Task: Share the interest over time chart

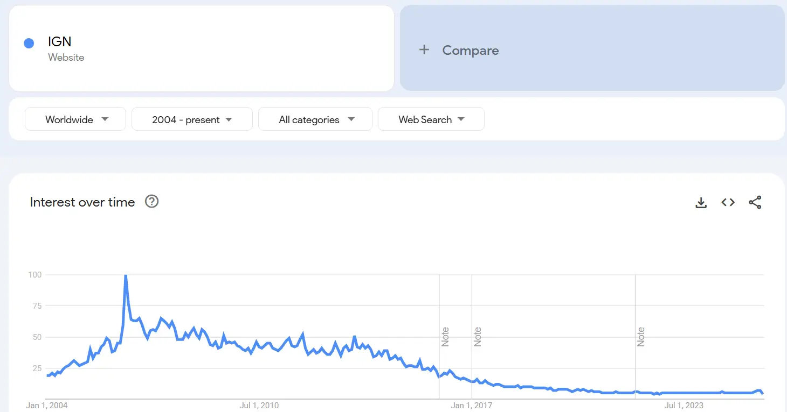Action: (755, 202)
